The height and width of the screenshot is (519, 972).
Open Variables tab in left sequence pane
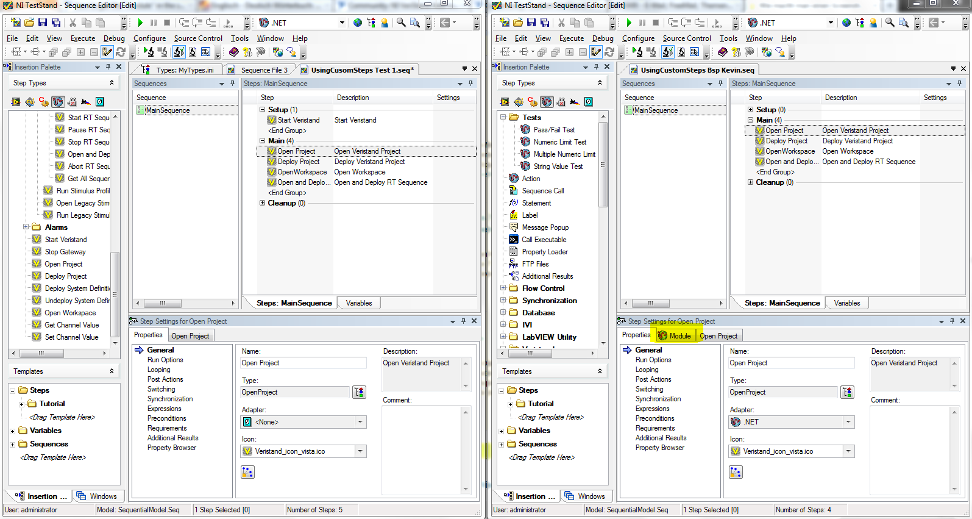359,303
